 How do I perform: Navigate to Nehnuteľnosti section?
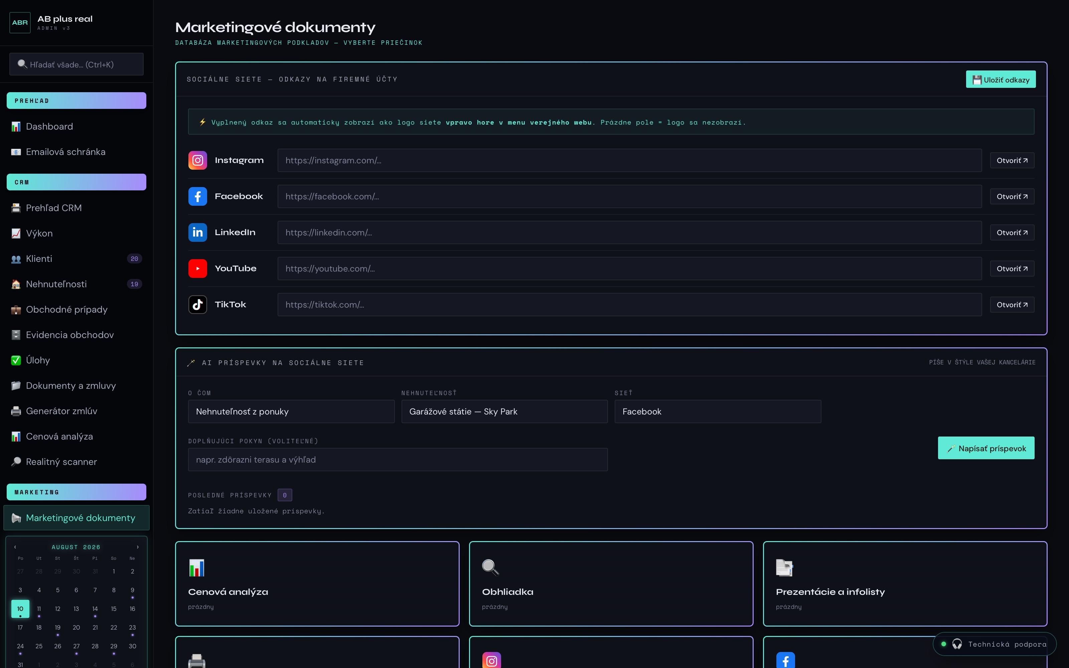coord(77,284)
